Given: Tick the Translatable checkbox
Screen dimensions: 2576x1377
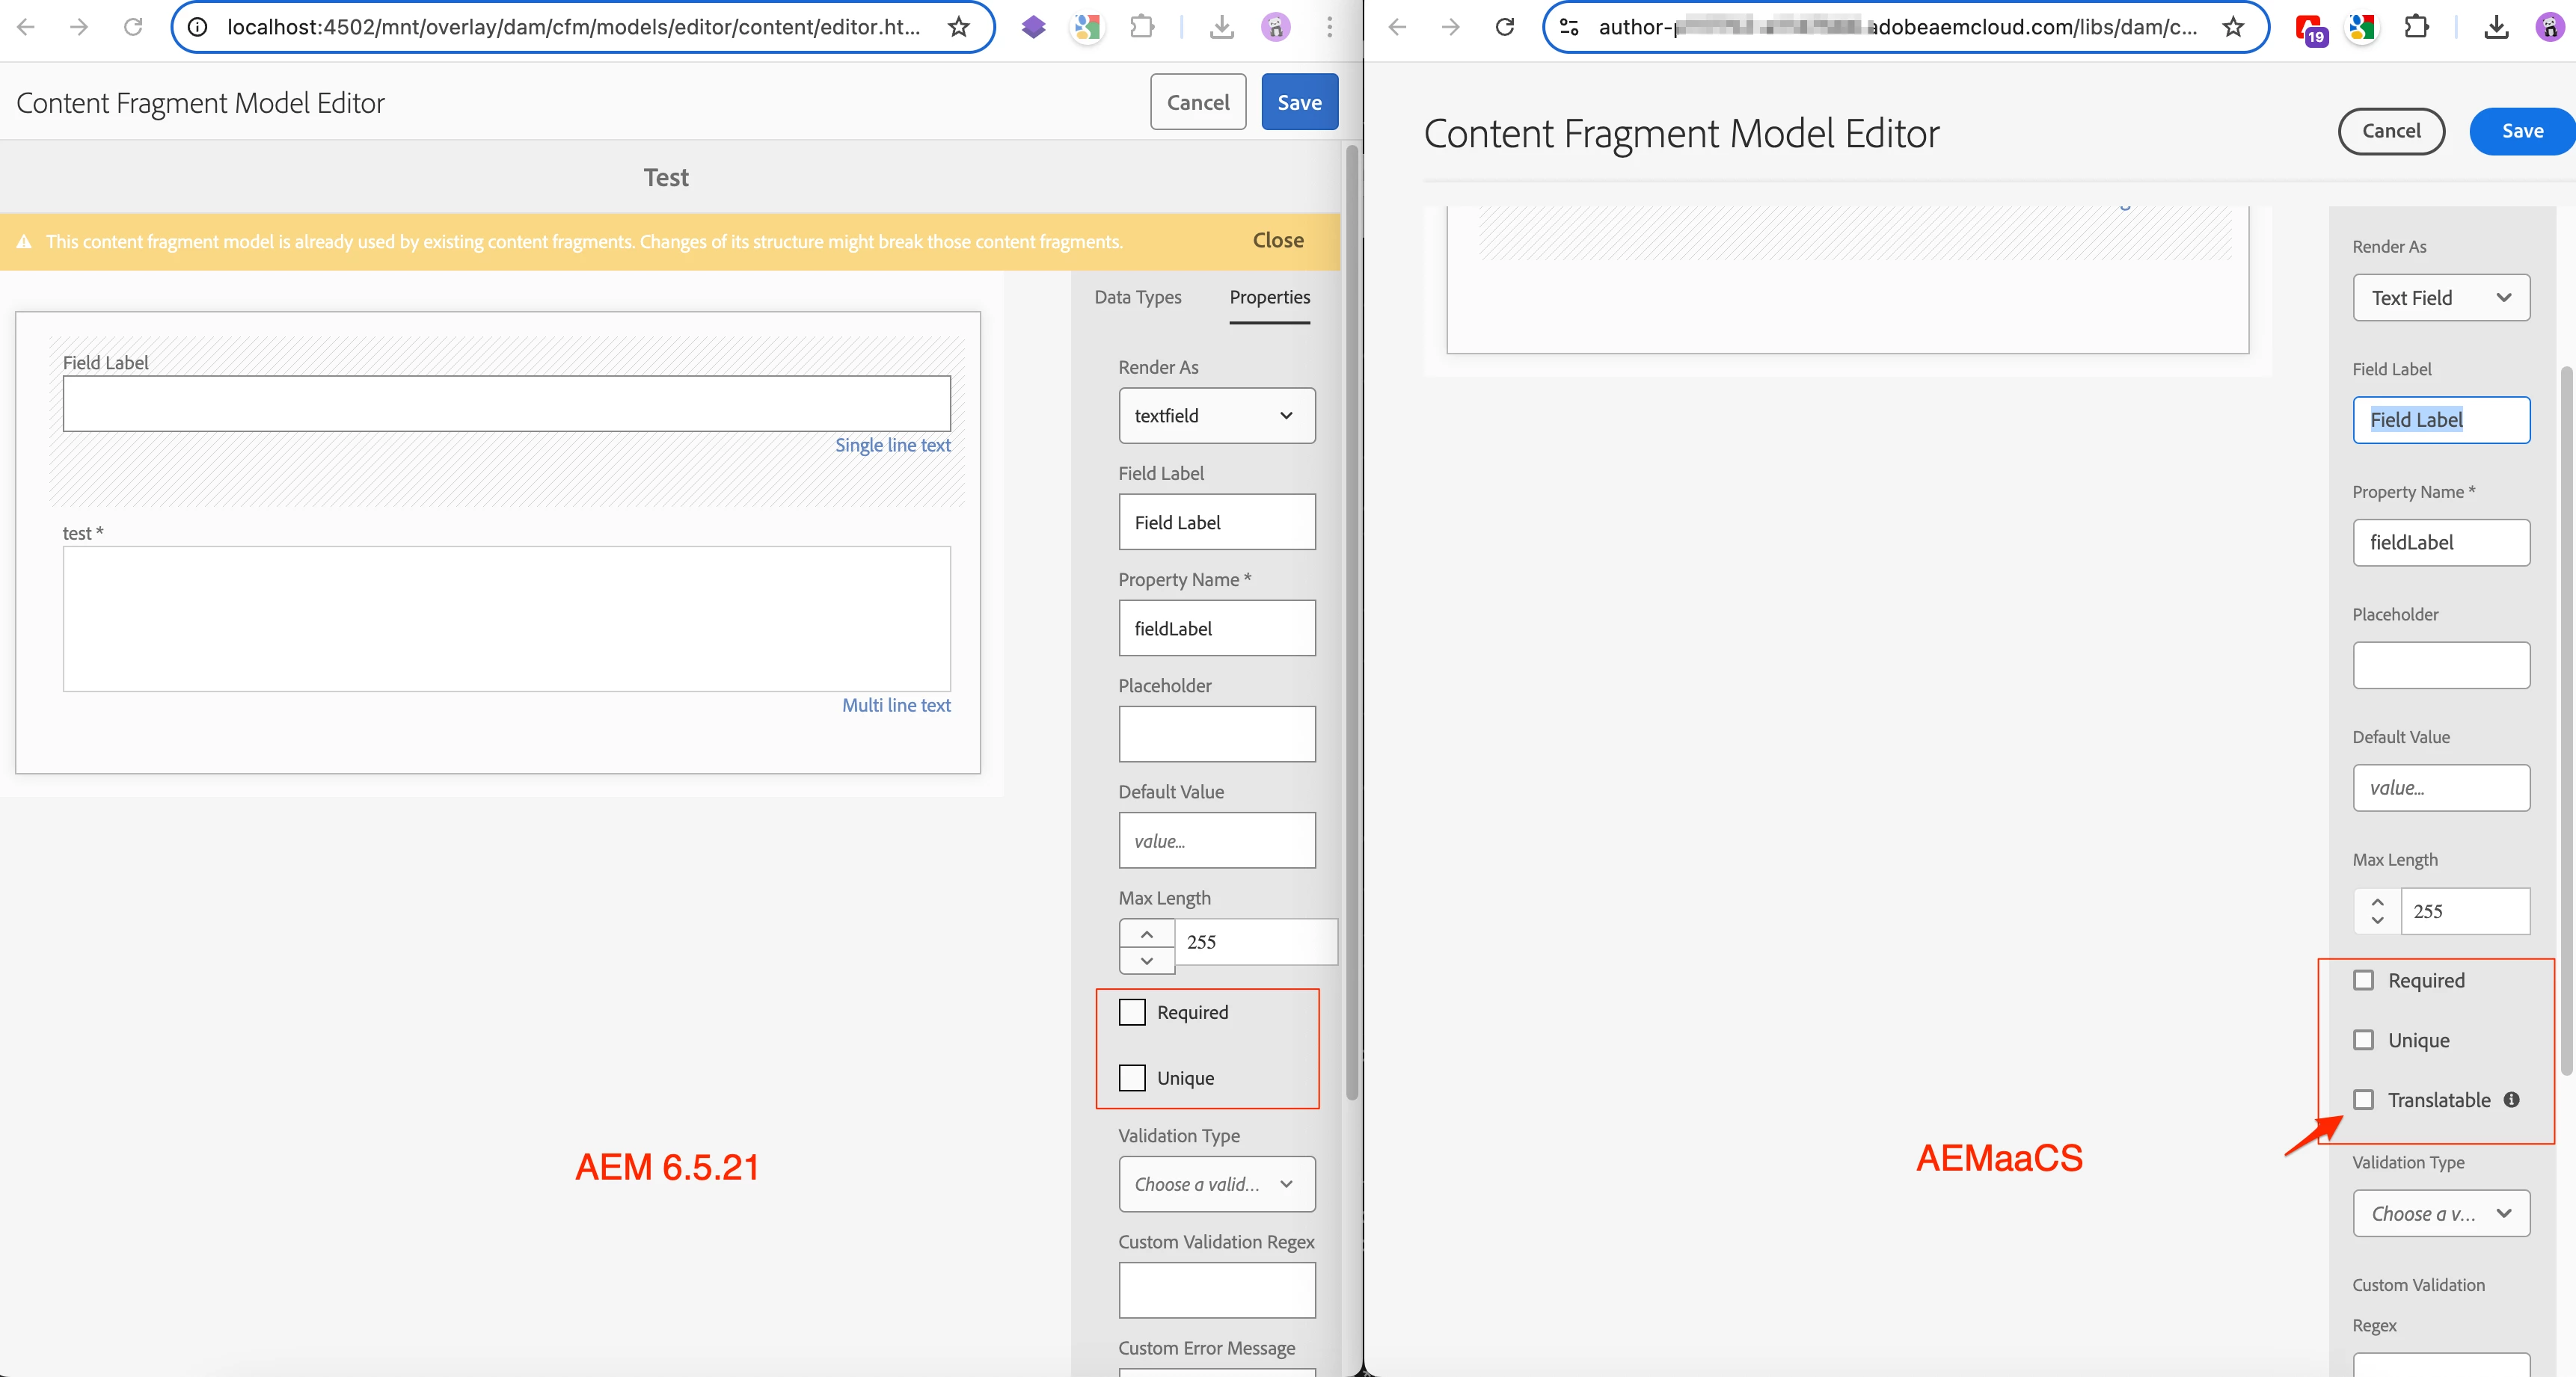Looking at the screenshot, I should 2363,1099.
